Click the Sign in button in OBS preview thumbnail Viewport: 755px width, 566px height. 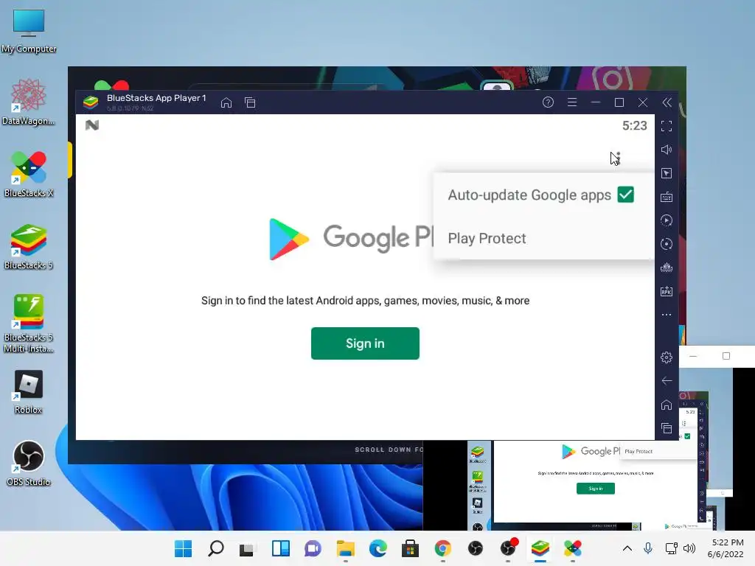coord(596,489)
